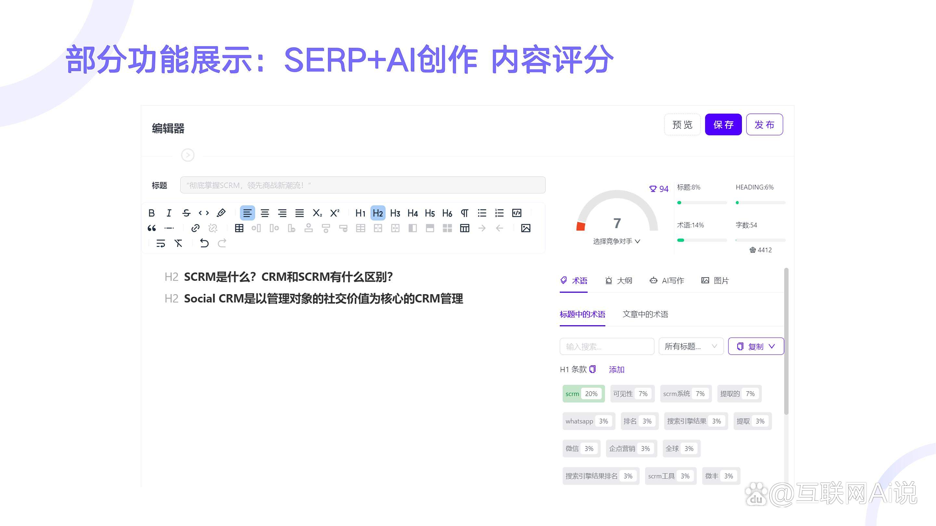
Task: Click the 术语 14% progress bar
Action: click(702, 240)
